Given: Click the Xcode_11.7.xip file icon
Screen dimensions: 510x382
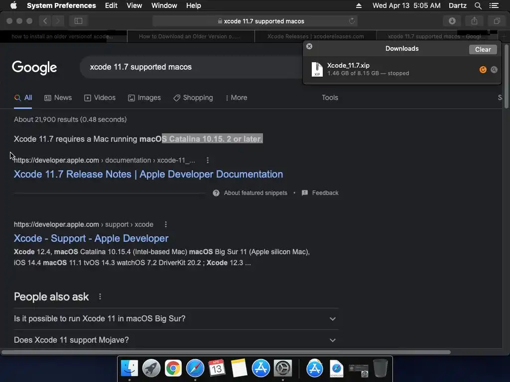Looking at the screenshot, I should pos(317,69).
